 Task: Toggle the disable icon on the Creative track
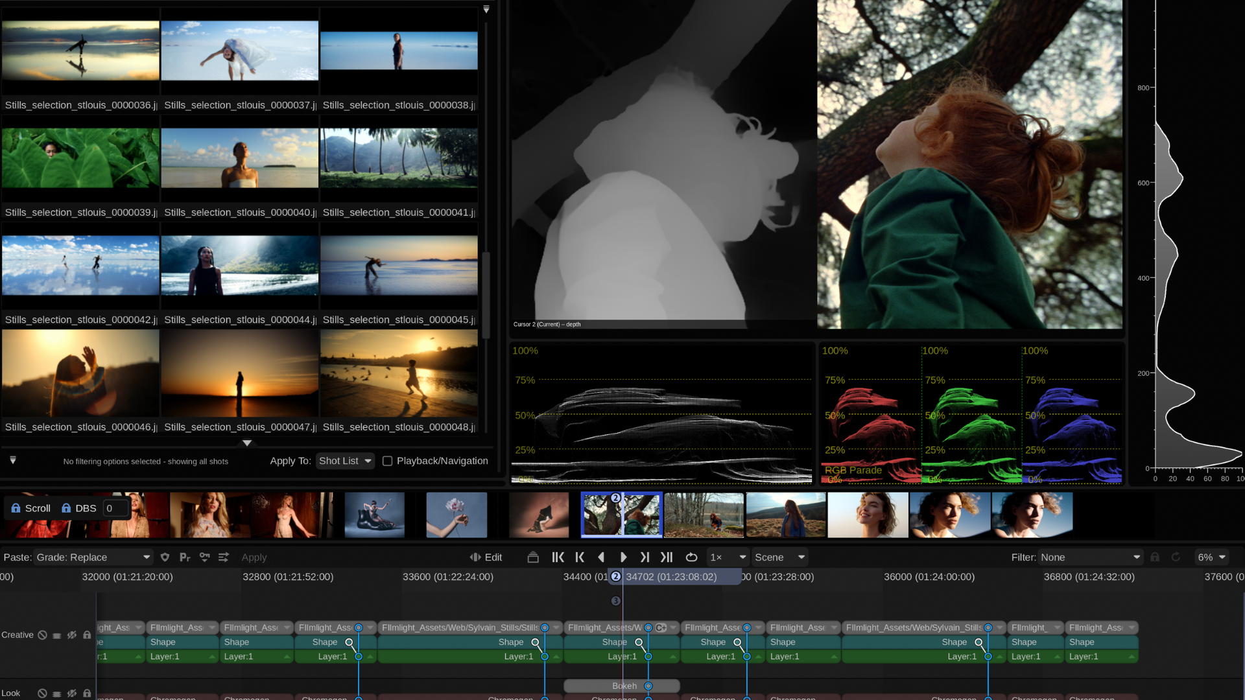[41, 635]
